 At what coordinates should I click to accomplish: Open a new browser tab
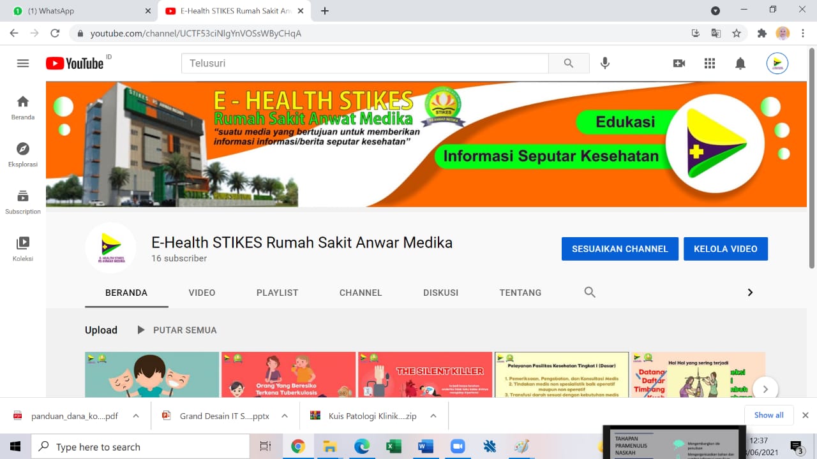pos(325,11)
